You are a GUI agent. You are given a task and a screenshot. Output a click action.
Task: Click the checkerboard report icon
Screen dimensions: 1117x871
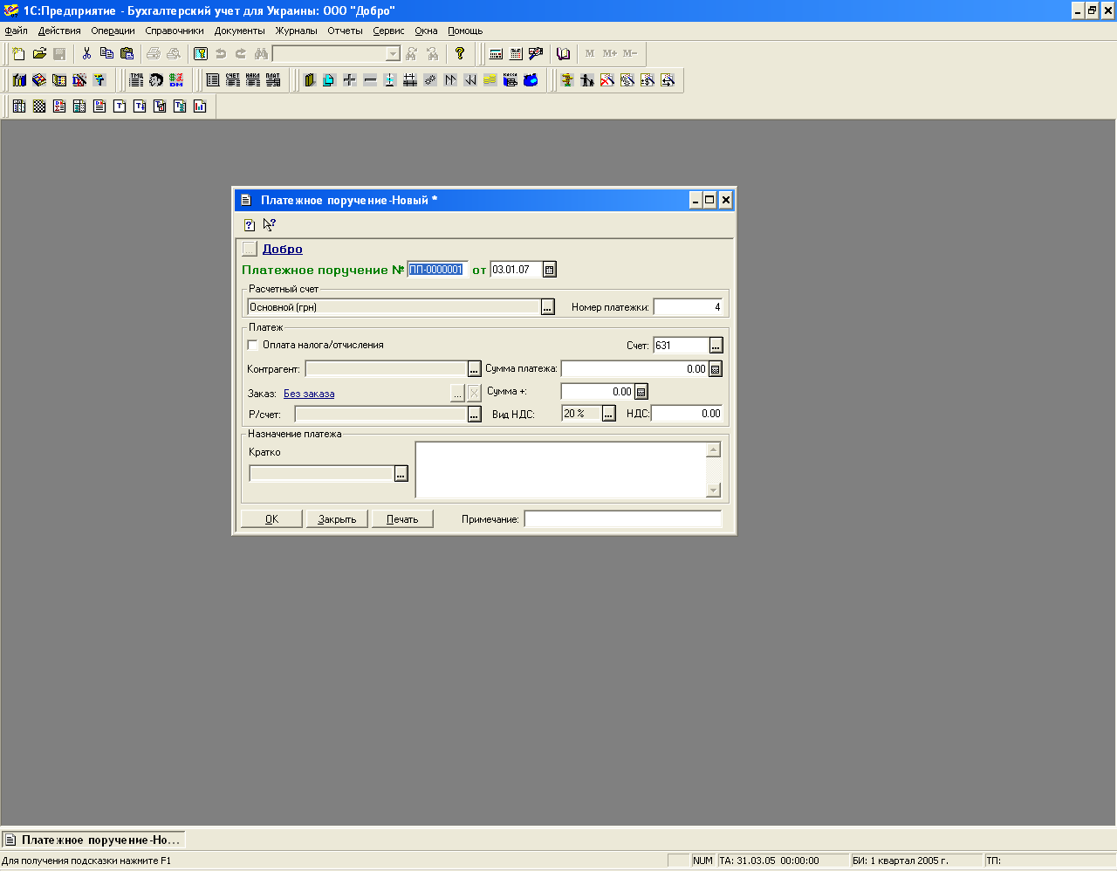click(x=39, y=106)
